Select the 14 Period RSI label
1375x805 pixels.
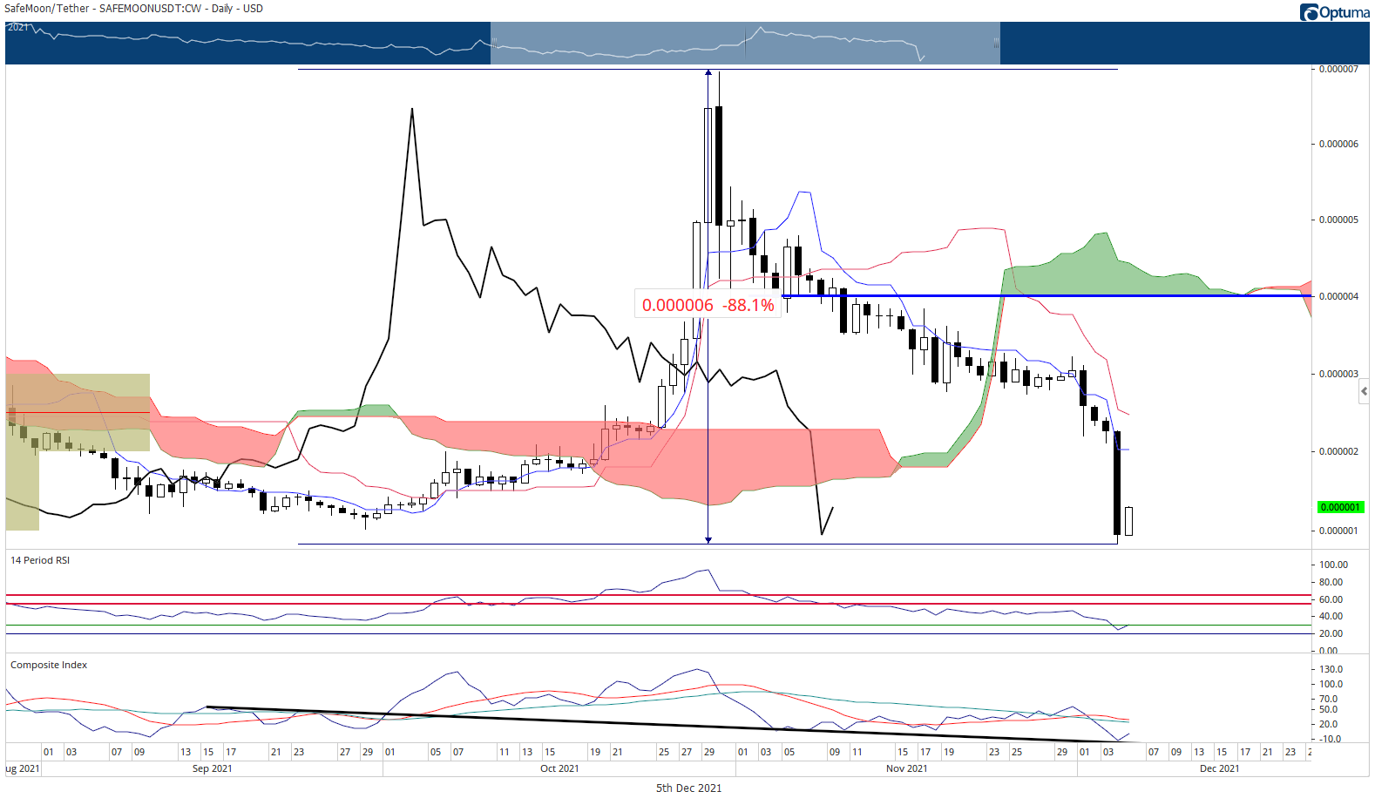40,560
